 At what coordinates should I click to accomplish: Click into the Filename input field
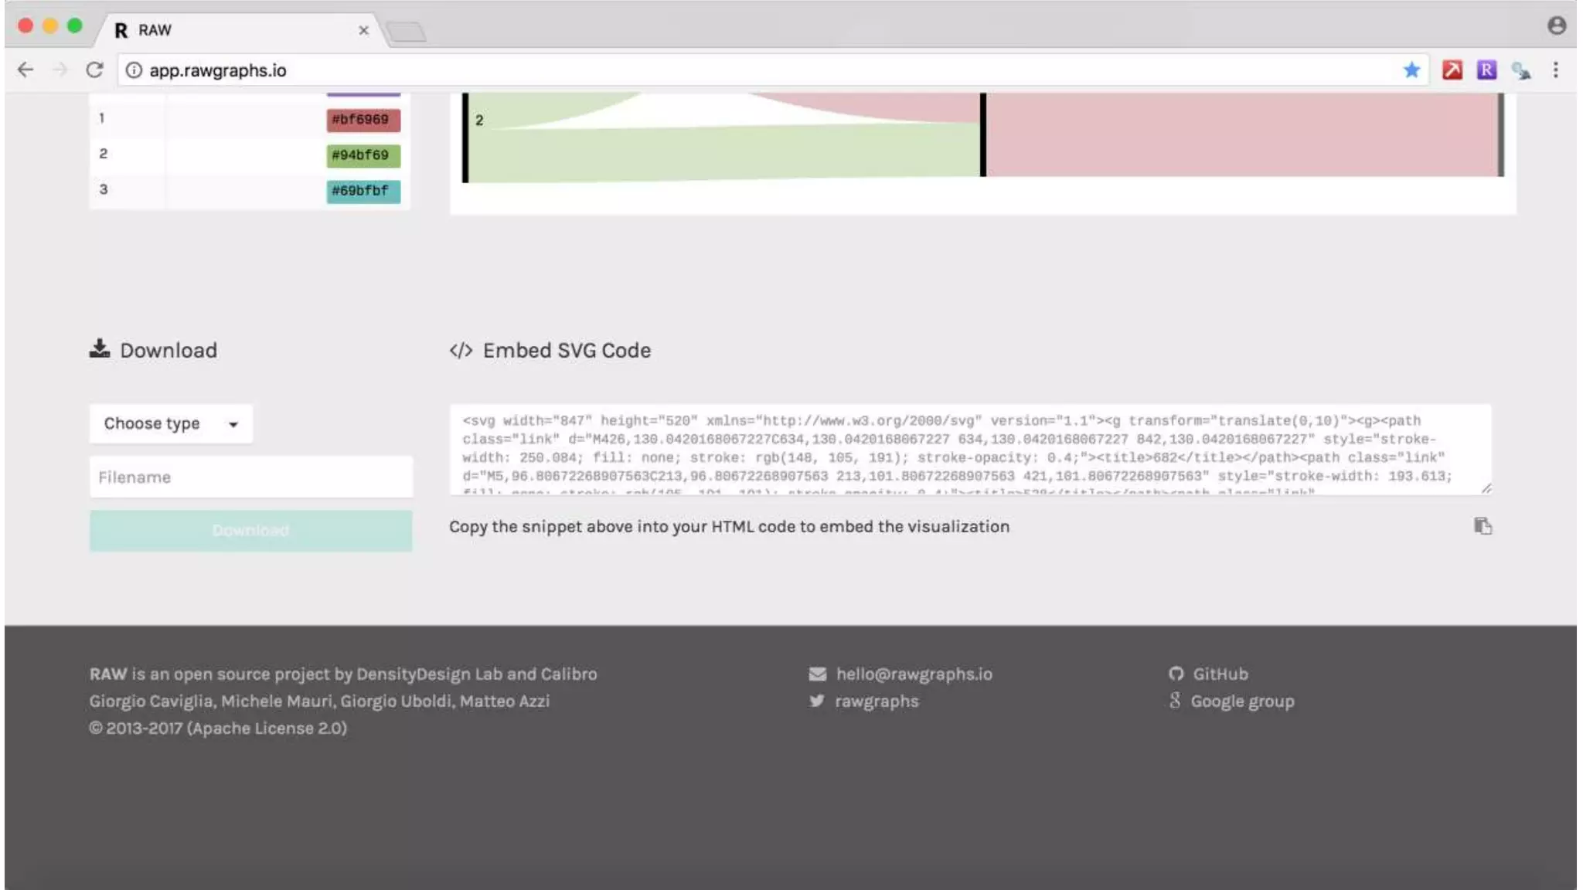pos(250,477)
